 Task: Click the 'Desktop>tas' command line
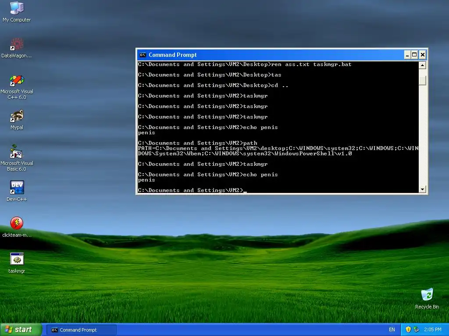(209, 74)
